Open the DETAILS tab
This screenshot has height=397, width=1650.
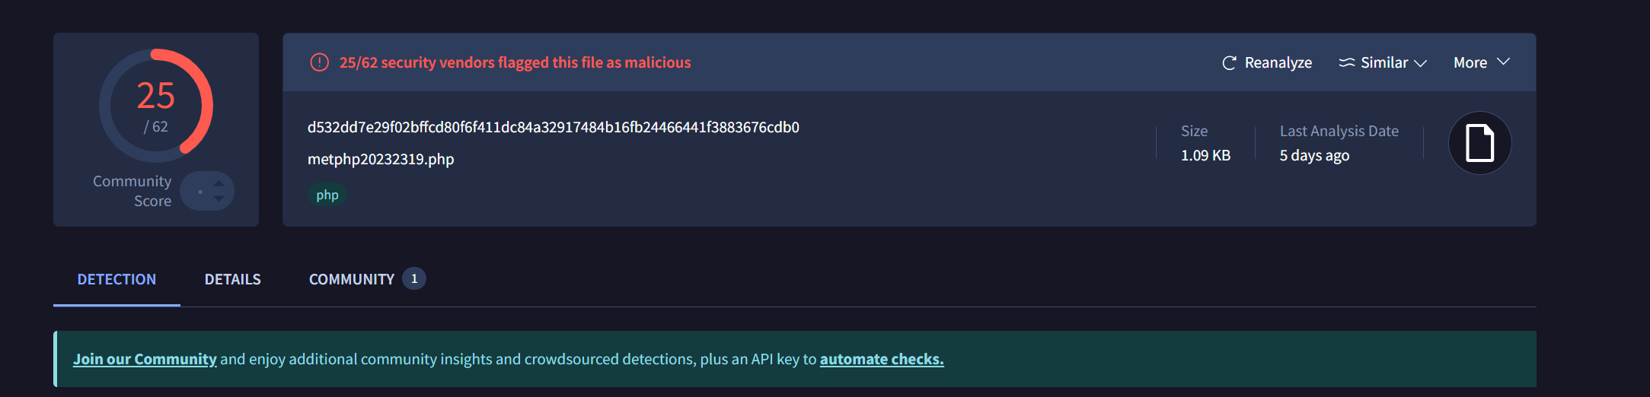[x=232, y=279]
